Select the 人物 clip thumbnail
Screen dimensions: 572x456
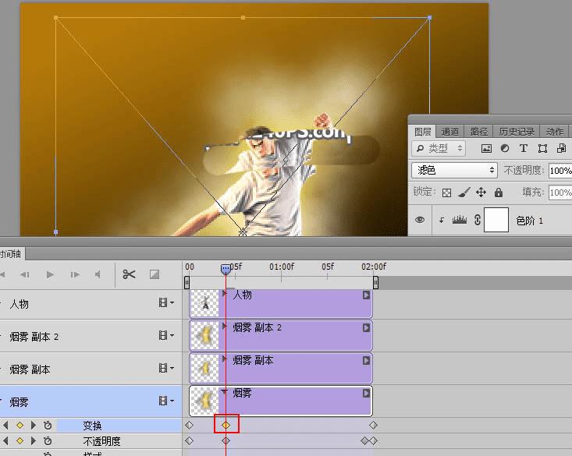pyautogui.click(x=204, y=303)
